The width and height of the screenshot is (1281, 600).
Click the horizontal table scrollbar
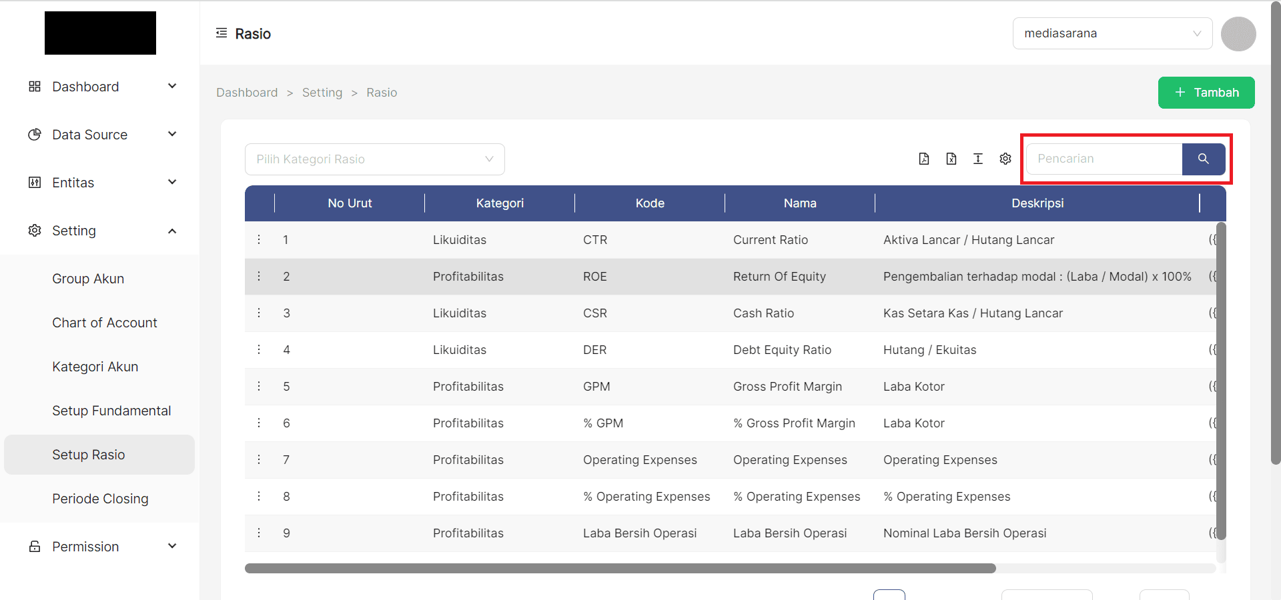coord(620,569)
